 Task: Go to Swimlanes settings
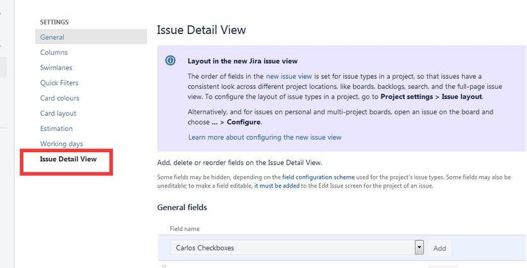pos(56,67)
